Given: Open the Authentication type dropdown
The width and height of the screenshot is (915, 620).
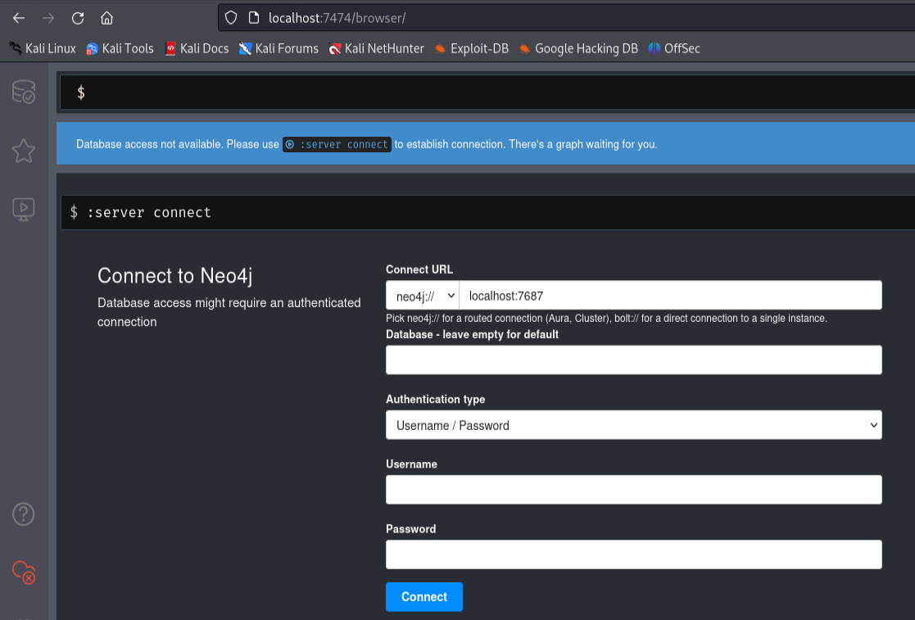Looking at the screenshot, I should [x=634, y=425].
